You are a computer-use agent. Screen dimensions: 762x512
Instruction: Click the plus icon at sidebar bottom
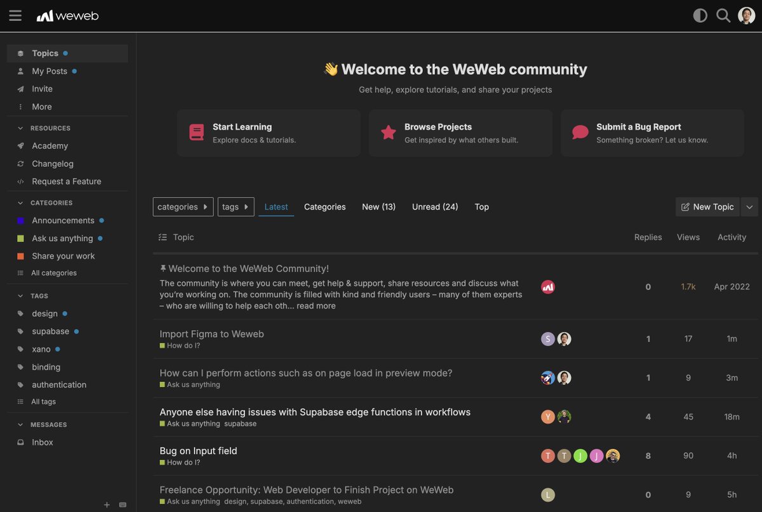pyautogui.click(x=107, y=505)
